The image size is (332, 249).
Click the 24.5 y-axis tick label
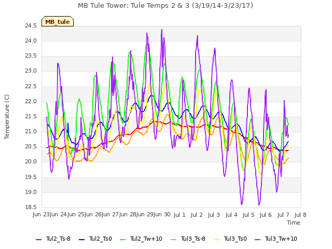[x=31, y=25]
